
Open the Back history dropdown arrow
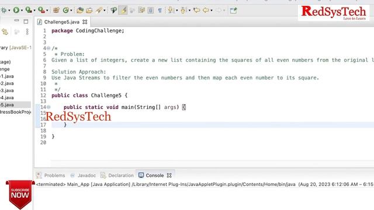tap(212, 10)
